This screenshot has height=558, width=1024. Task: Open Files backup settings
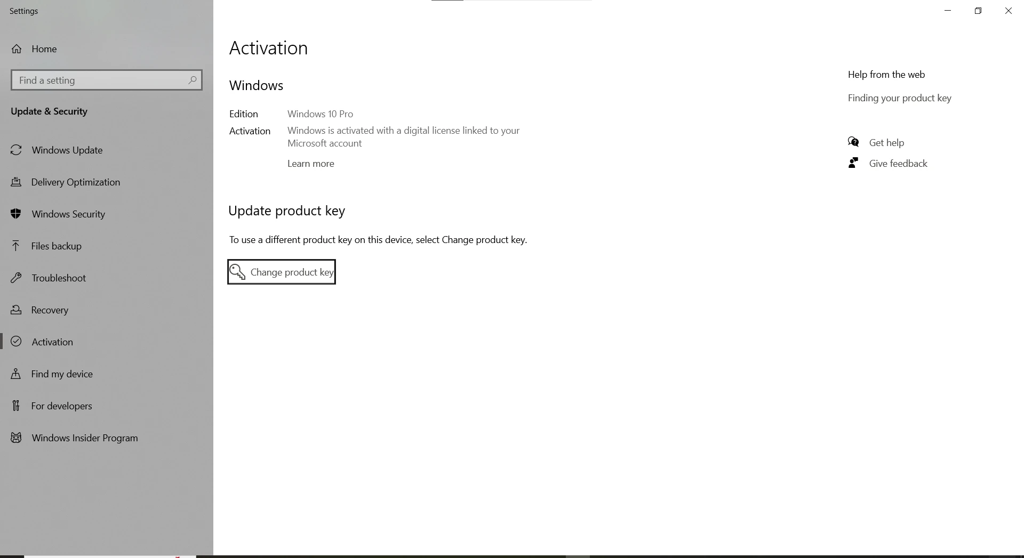[x=107, y=246]
